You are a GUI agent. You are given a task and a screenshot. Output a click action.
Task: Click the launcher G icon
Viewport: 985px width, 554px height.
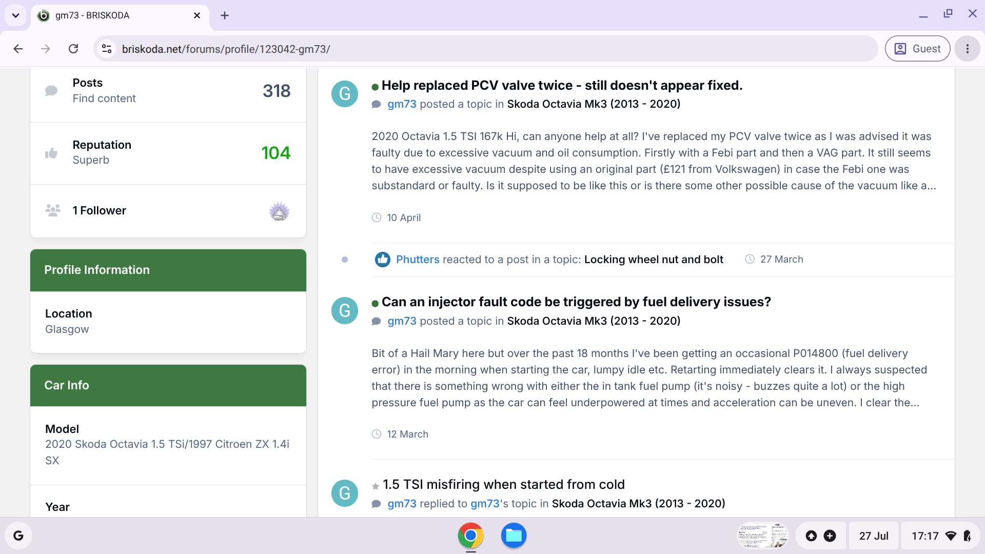(x=18, y=536)
